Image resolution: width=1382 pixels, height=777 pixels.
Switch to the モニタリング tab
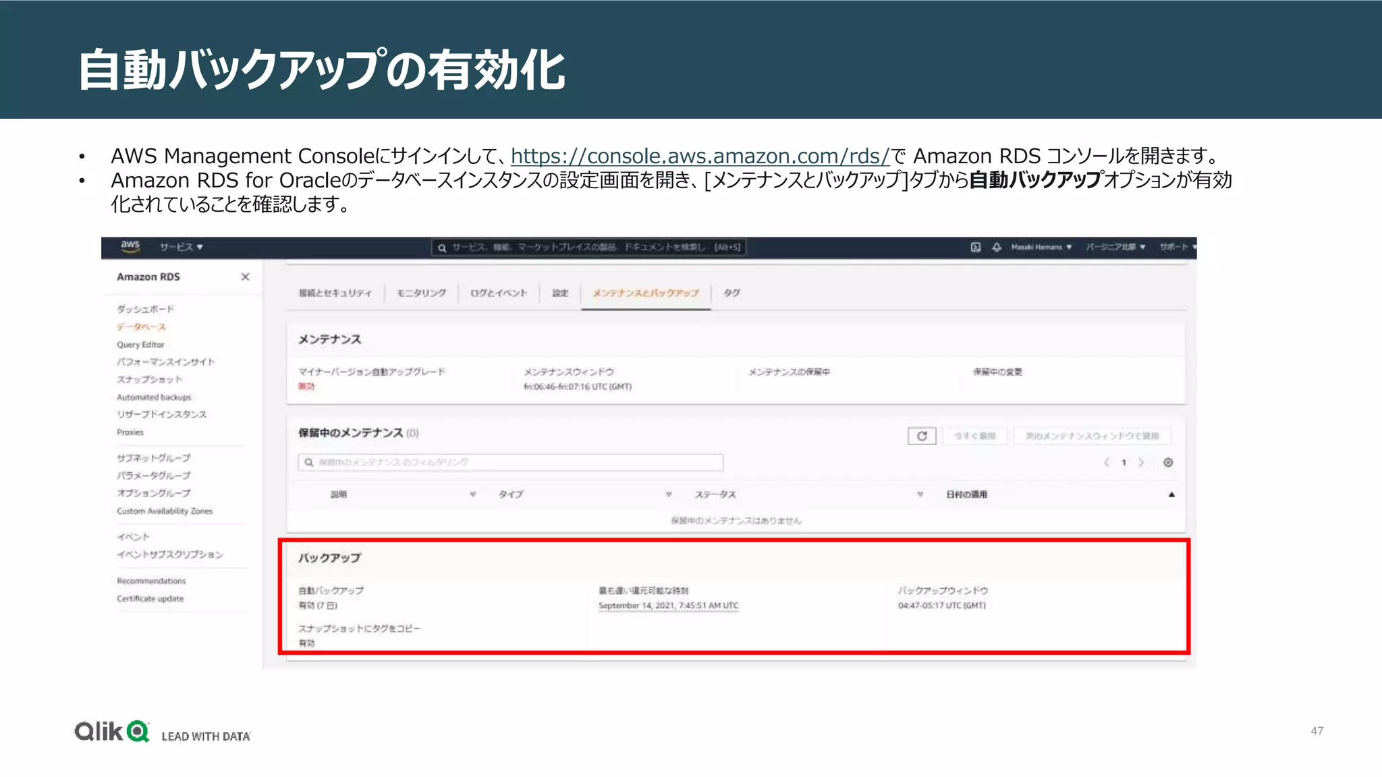click(421, 293)
